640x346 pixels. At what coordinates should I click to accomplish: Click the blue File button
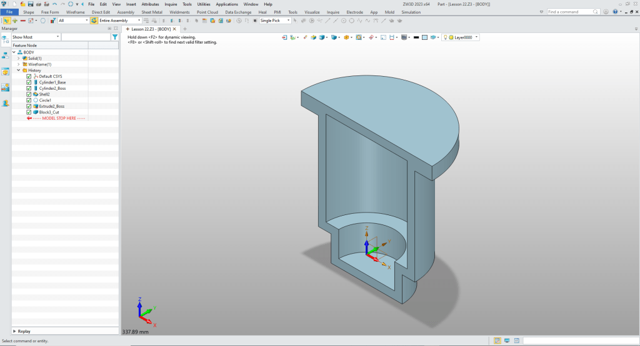coord(9,12)
